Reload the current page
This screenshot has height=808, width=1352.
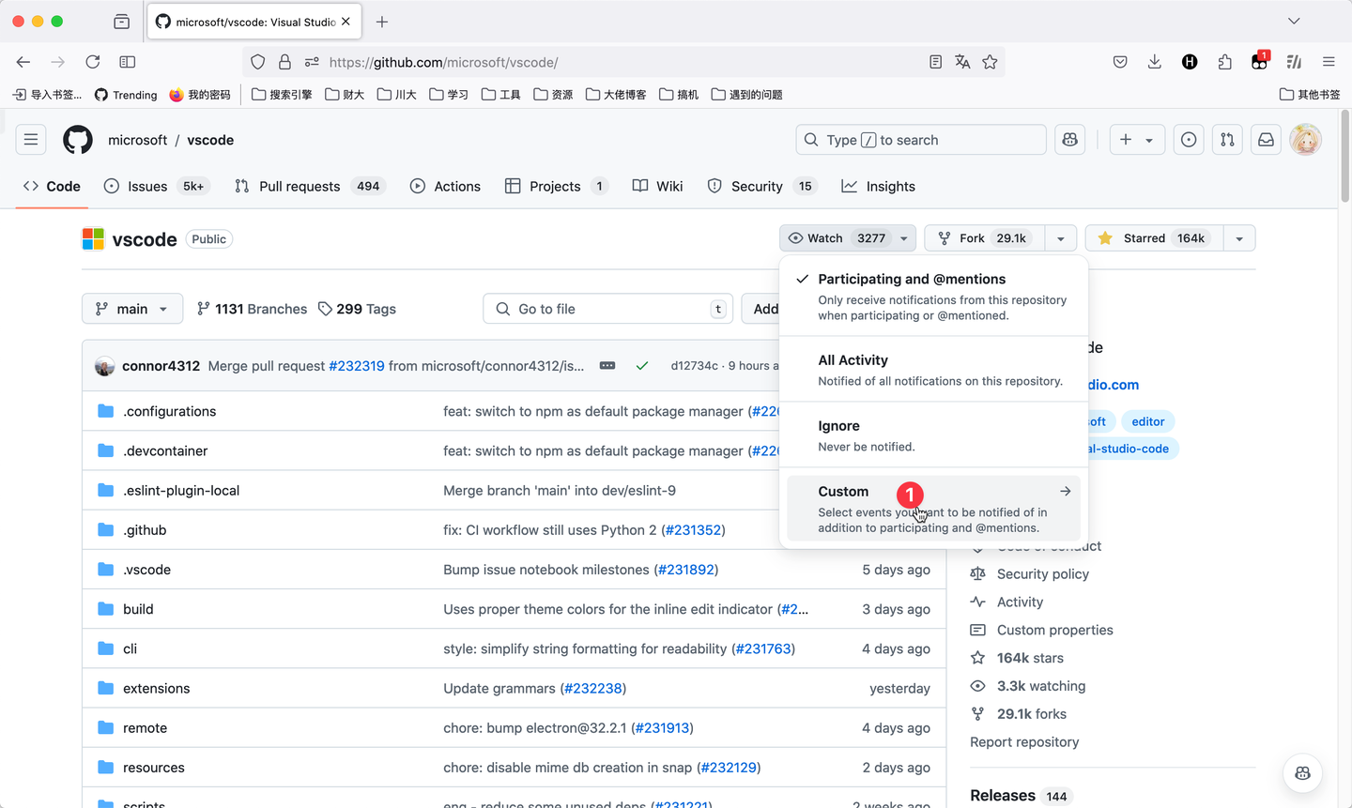(92, 62)
